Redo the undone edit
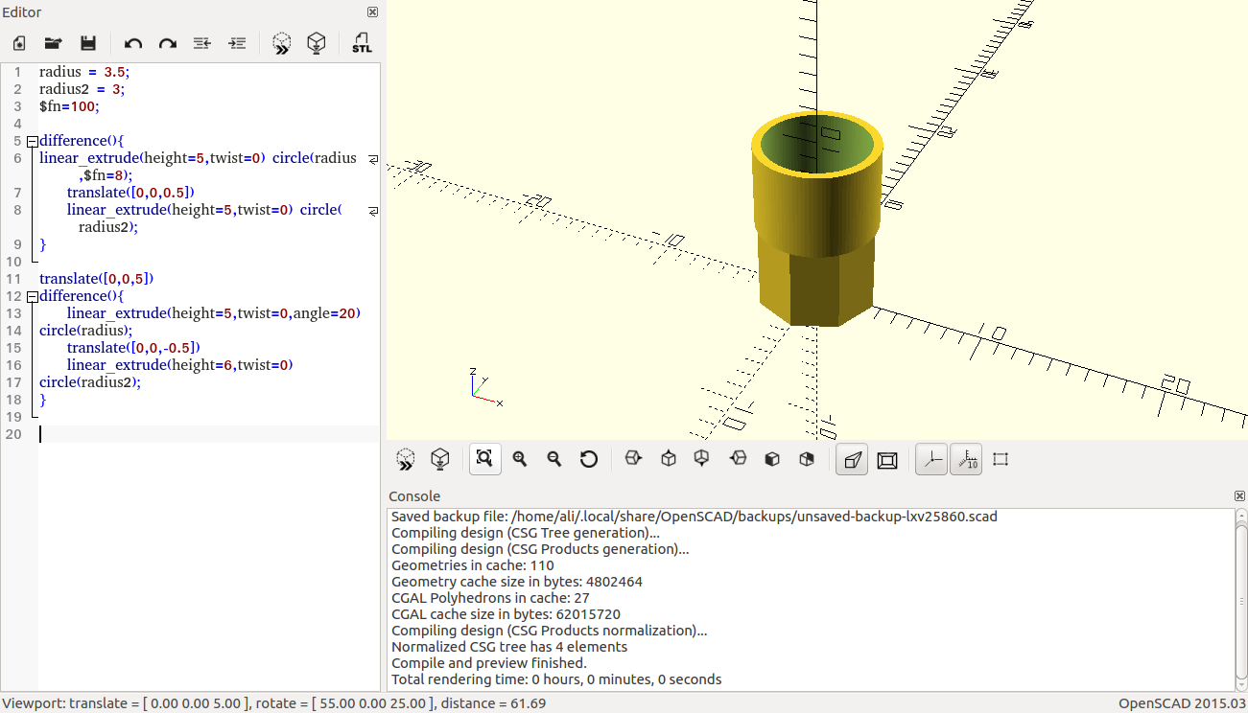 point(168,43)
